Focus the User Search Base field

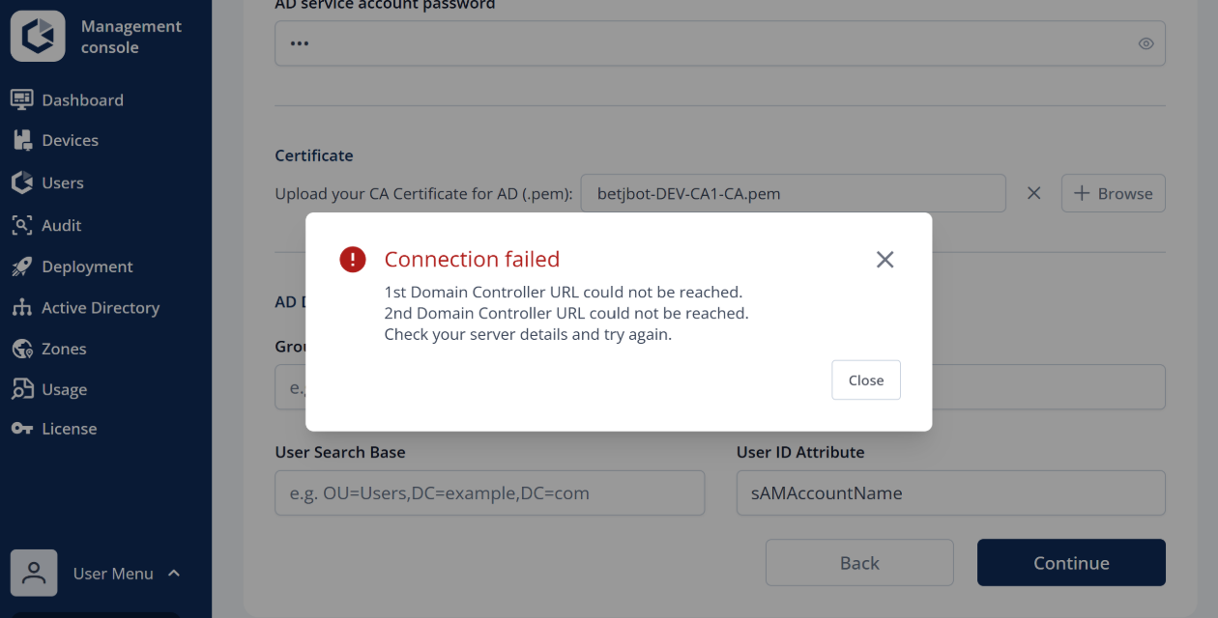489,493
